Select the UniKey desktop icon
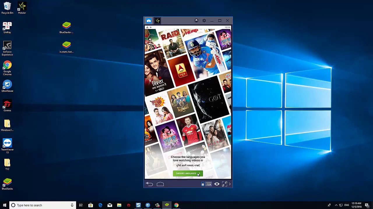 click(7, 28)
